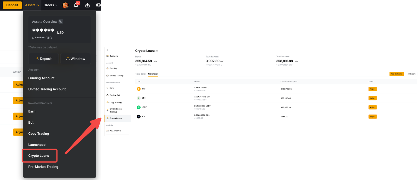Toggle the eye icon beside Crypto Loans title

coord(157,51)
